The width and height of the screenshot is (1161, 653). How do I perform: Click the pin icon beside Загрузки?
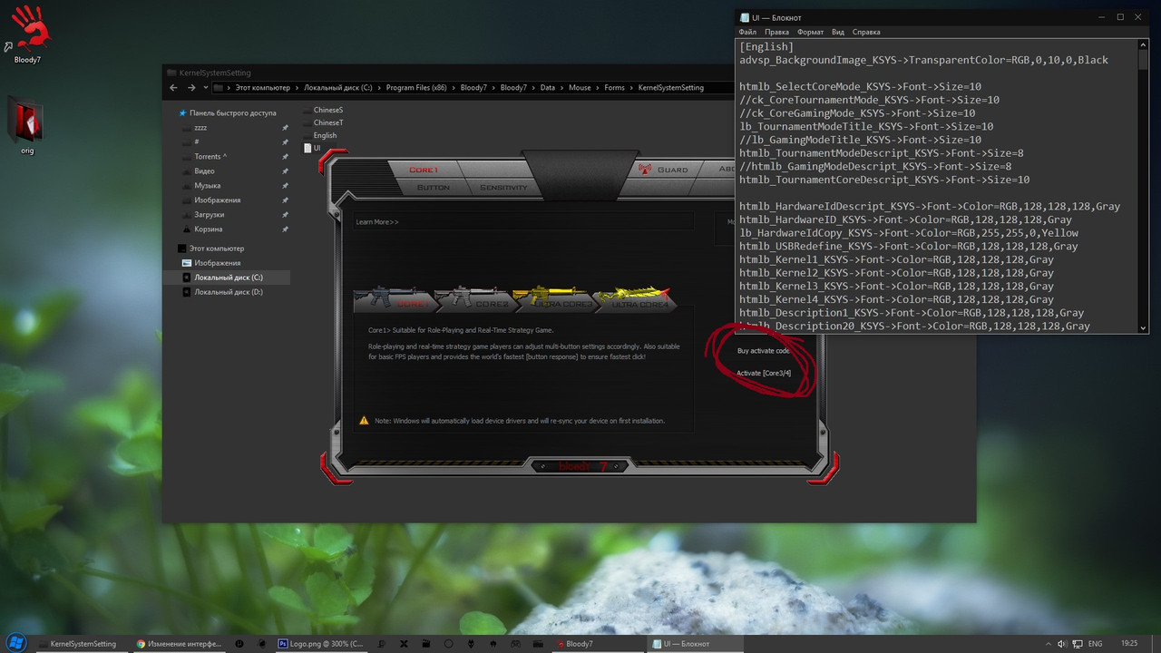pos(285,215)
